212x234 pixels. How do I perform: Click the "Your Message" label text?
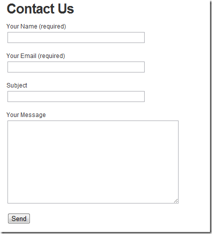point(26,115)
